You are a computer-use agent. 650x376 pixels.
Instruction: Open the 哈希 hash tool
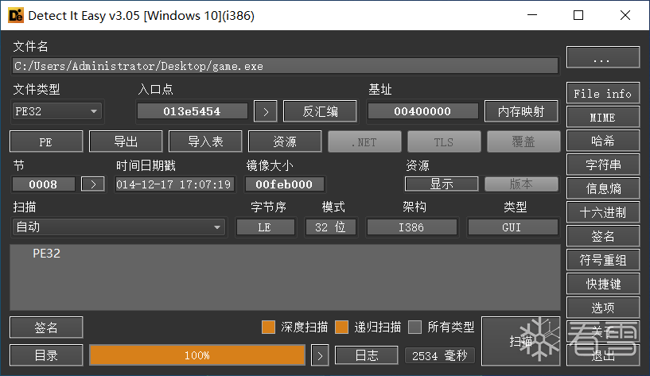point(603,141)
